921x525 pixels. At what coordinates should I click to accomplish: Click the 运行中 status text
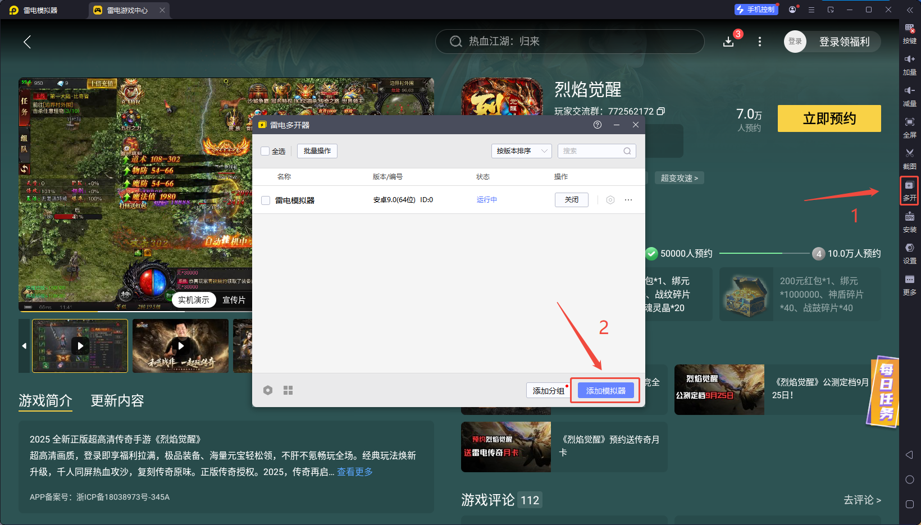tap(487, 200)
